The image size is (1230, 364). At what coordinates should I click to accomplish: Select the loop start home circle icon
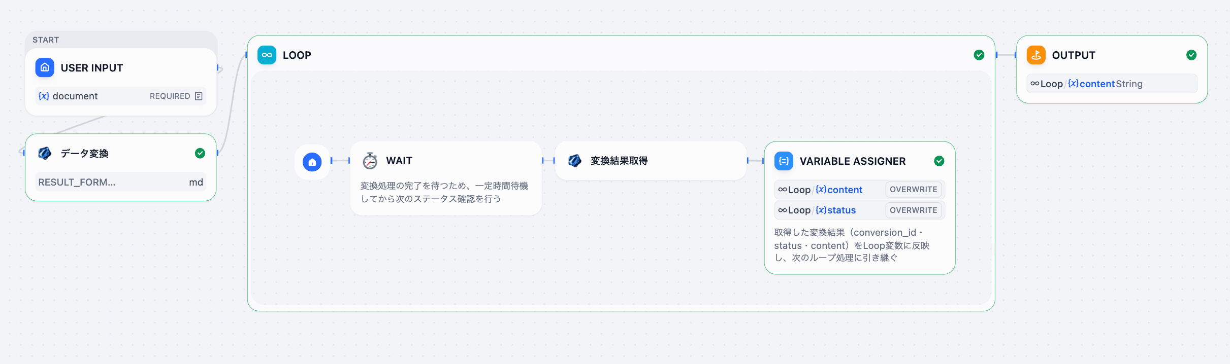coord(312,162)
